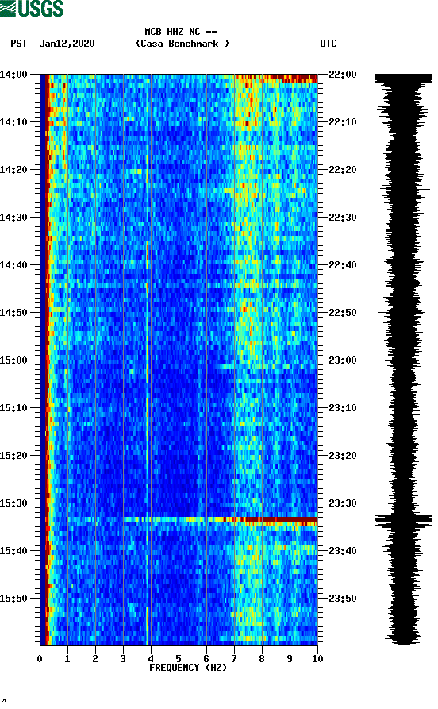Screen dimensions: 438x709
Task: Click the 15:30 PST time label
Action: pyautogui.click(x=13, y=503)
